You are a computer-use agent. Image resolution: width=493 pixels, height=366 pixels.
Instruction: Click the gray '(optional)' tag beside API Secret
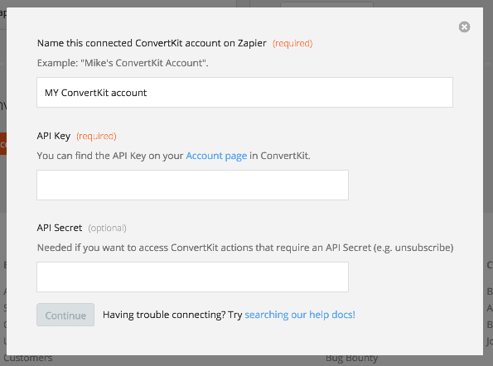click(x=107, y=228)
